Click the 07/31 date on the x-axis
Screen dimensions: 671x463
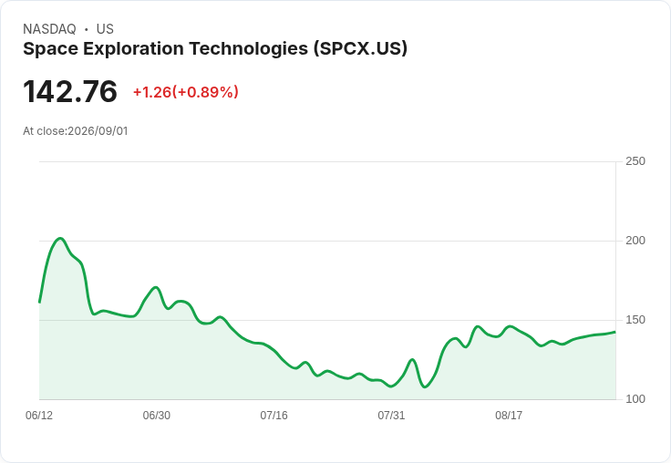(391, 416)
